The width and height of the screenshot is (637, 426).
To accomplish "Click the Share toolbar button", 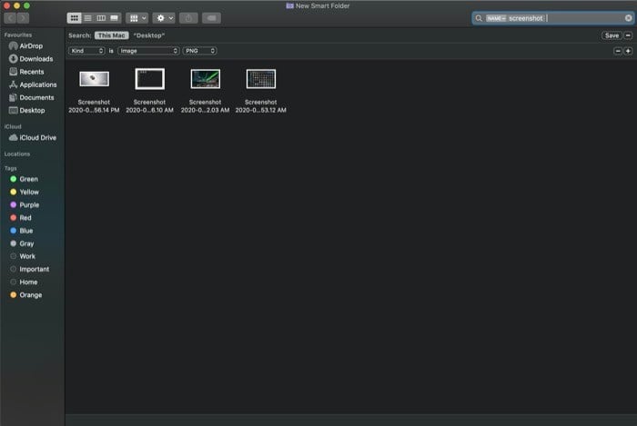I will tap(188, 18).
